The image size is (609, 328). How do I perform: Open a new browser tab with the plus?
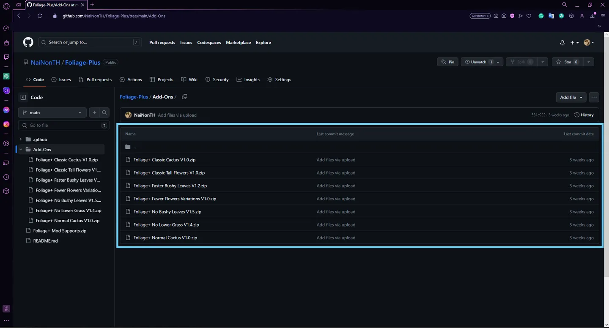[x=92, y=5]
